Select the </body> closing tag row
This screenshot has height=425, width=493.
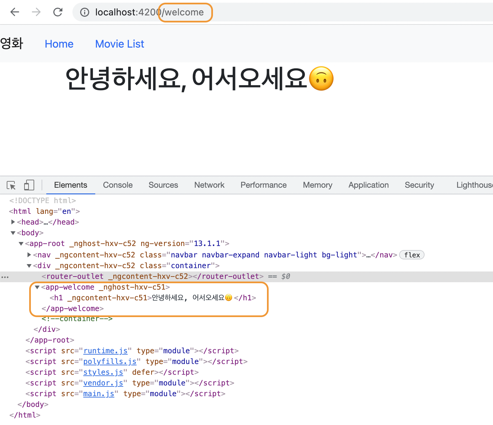tap(33, 404)
